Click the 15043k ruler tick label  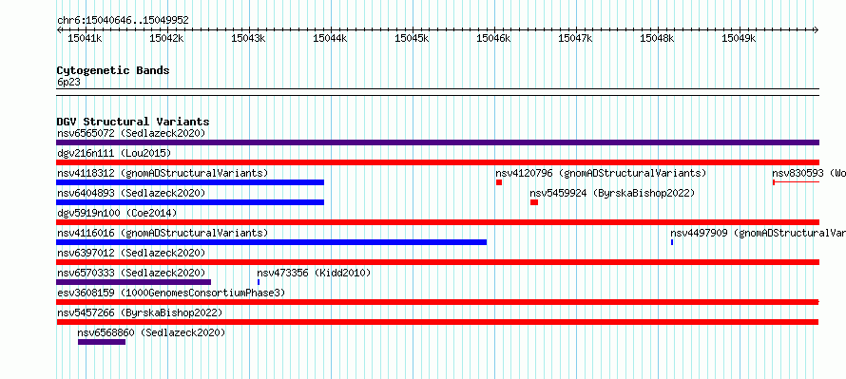tap(249, 38)
